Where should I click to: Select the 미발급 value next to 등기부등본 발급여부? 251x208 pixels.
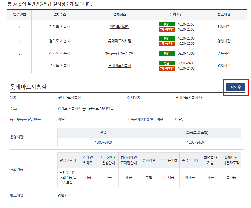tap(63, 119)
